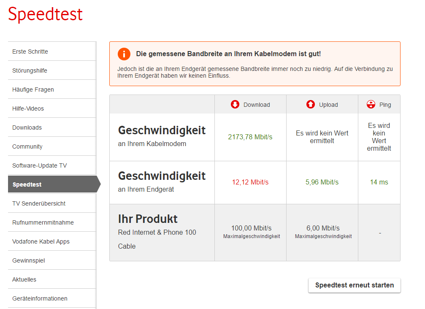
Task: Click the orange info alert icon
Action: tap(124, 54)
